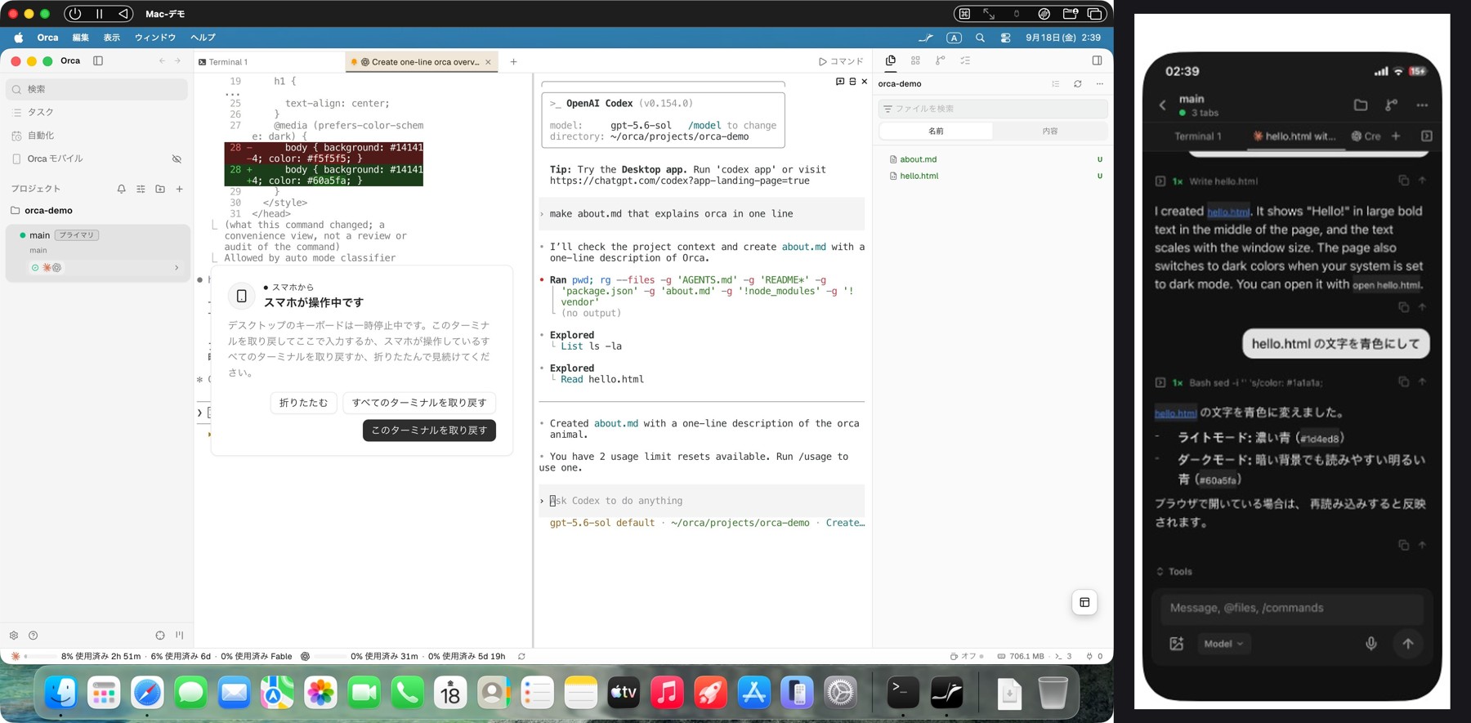Click the target icon at sidebar bottom
This screenshot has height=723, width=1471.
(160, 636)
